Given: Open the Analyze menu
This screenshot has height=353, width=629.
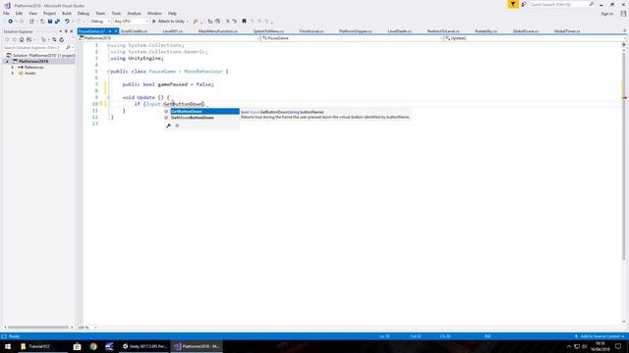Looking at the screenshot, I should tap(134, 13).
